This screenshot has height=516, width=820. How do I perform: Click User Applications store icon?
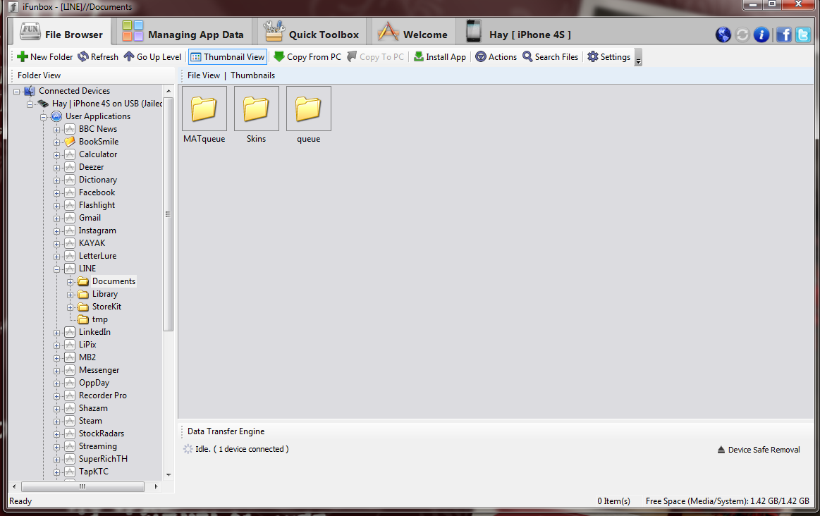point(56,116)
